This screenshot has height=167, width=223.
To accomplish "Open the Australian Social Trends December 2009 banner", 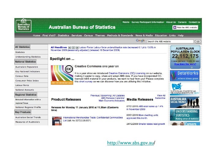I will [x=185, y=102].
